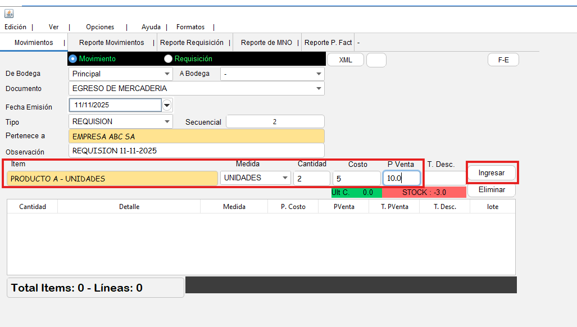Expand the A Bodega dropdown

tap(319, 74)
